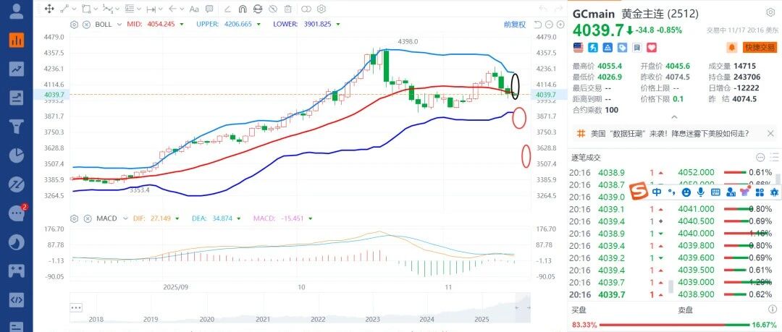Open the 美国"数据狂潮" news headline
This screenshot has height=332, width=782.
pos(670,134)
